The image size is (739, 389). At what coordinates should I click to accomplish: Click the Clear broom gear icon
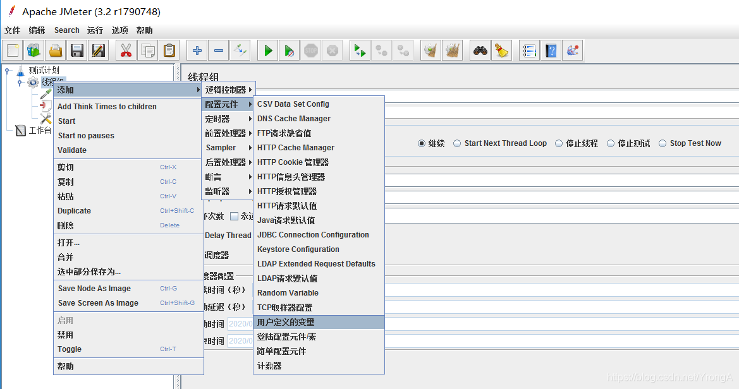click(431, 51)
